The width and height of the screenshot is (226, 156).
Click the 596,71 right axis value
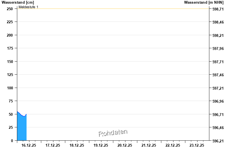[x=218, y=115]
